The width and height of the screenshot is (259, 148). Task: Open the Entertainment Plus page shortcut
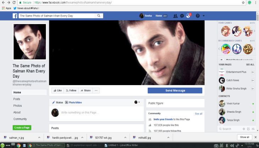(x=236, y=72)
